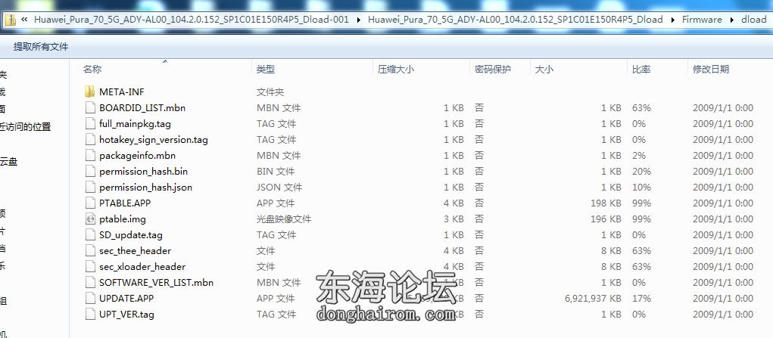The width and height of the screenshot is (773, 338).
Task: Click the 20% ratio of permission_hash.bin
Action: (x=641, y=172)
